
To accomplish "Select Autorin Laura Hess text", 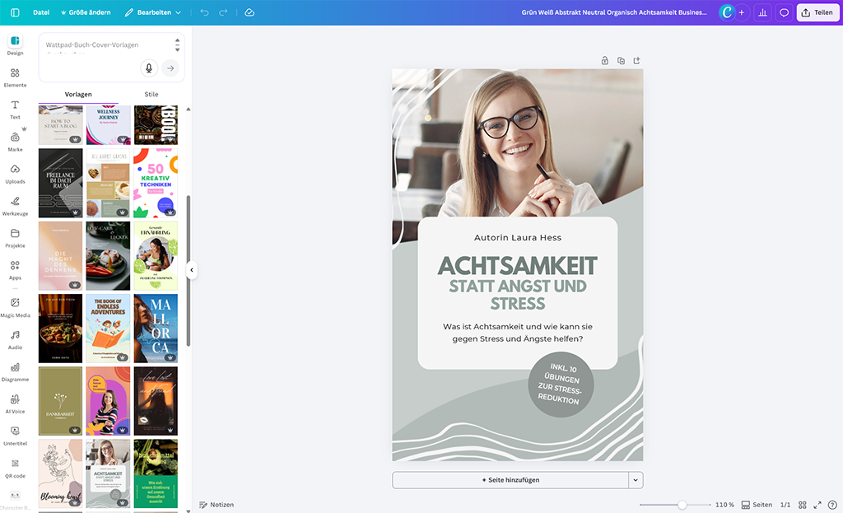I will pyautogui.click(x=518, y=237).
